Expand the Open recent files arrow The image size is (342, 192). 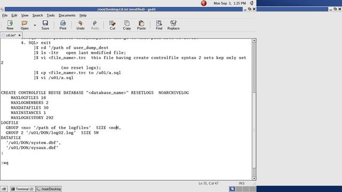[35, 25]
